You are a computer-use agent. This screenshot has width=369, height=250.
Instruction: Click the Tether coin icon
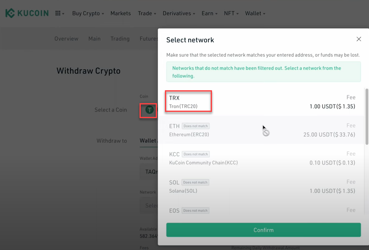[150, 110]
